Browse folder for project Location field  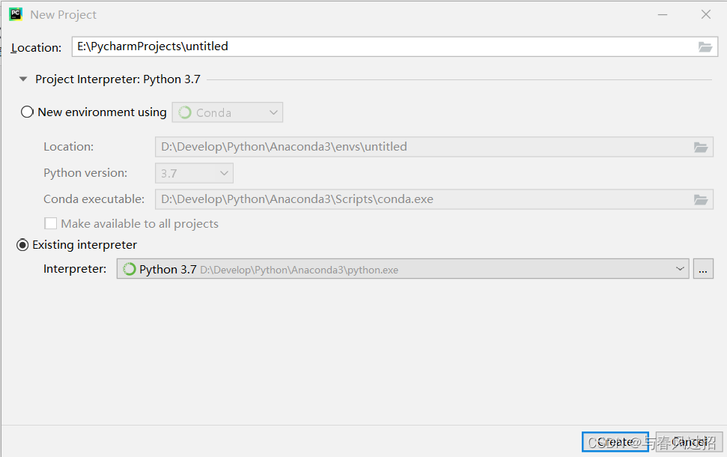705,47
